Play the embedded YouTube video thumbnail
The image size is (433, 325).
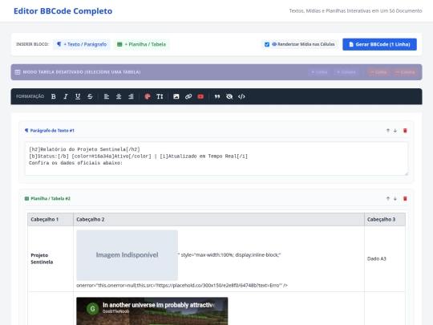click(x=152, y=311)
